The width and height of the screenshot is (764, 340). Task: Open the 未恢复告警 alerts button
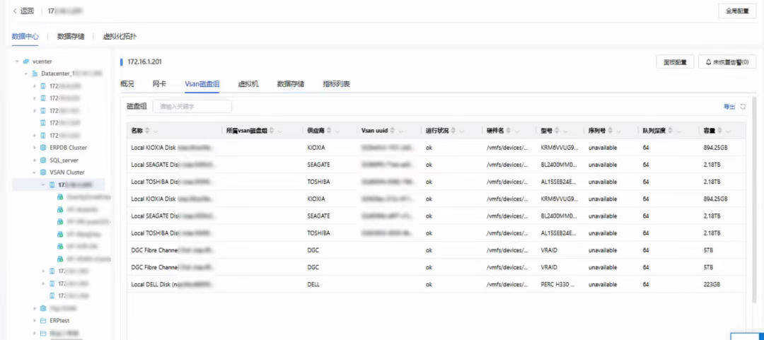coord(728,62)
